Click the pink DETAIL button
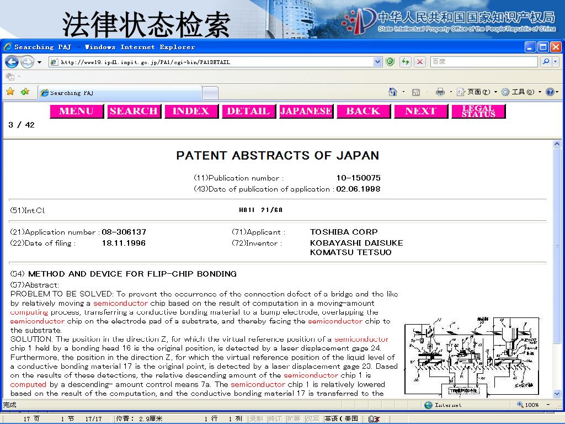The image size is (565, 424). click(x=249, y=111)
